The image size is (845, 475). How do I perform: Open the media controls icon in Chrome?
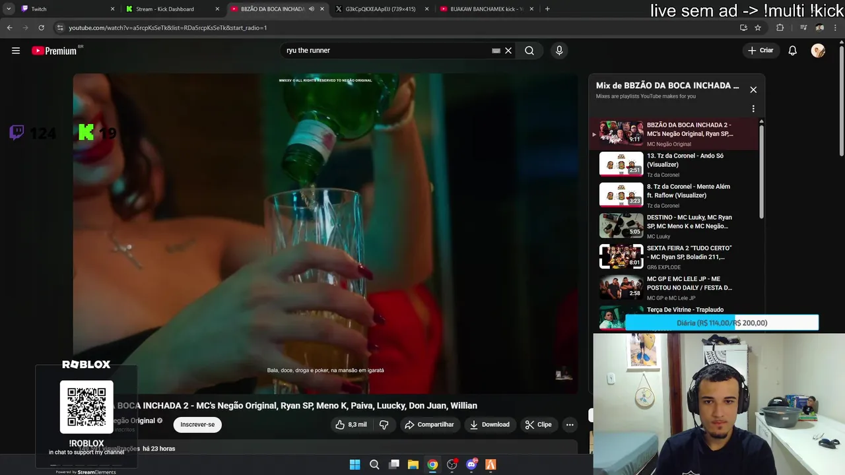(x=803, y=28)
